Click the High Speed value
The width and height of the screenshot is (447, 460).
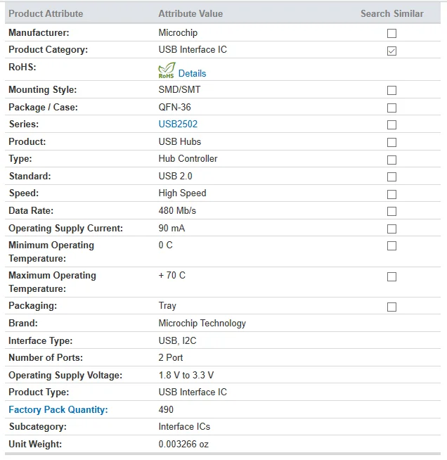pyautogui.click(x=182, y=193)
